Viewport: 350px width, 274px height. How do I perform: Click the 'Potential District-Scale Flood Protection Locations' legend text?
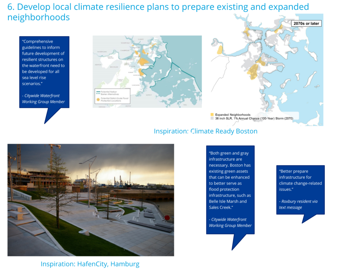115,99
